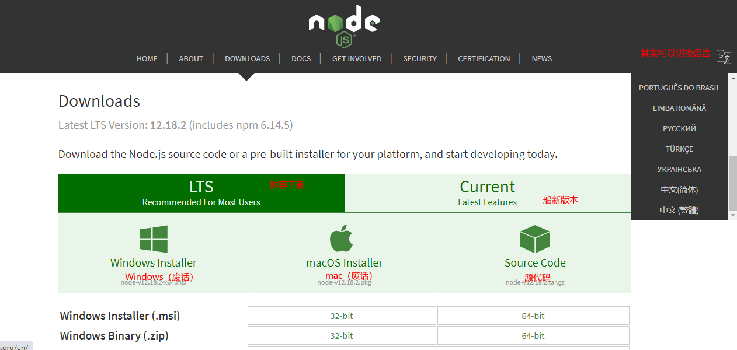Choose 中文(简体) language option
Screen dimensions: 737x350
tap(679, 190)
